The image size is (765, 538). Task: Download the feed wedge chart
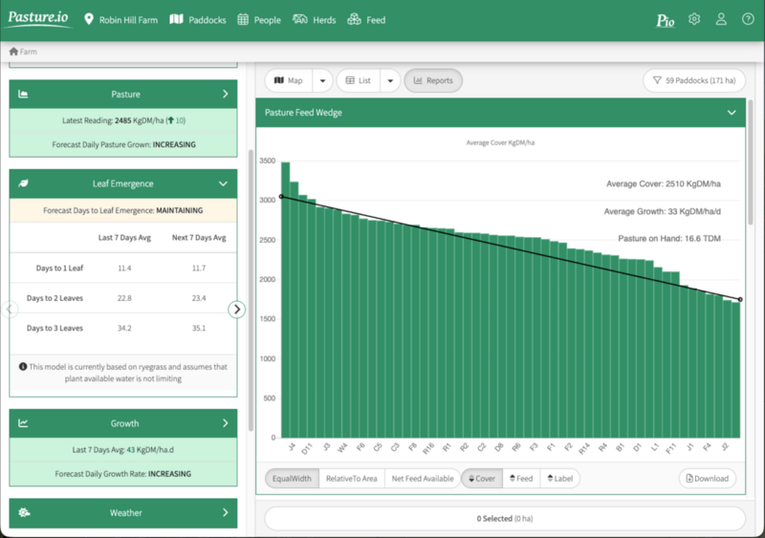(x=708, y=479)
